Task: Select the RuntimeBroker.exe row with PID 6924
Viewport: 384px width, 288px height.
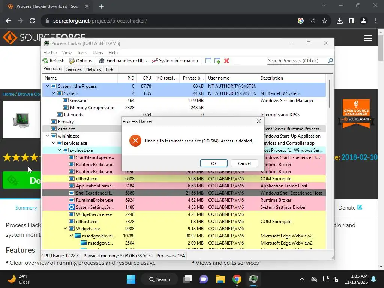Action: [184, 200]
